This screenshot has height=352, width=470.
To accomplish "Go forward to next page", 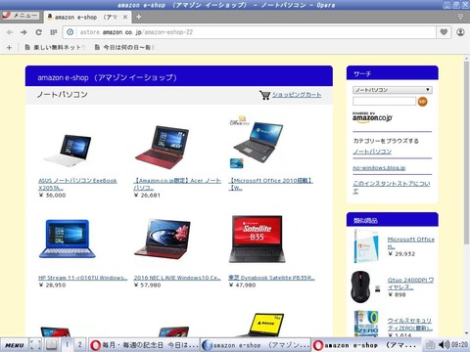I will [23, 32].
